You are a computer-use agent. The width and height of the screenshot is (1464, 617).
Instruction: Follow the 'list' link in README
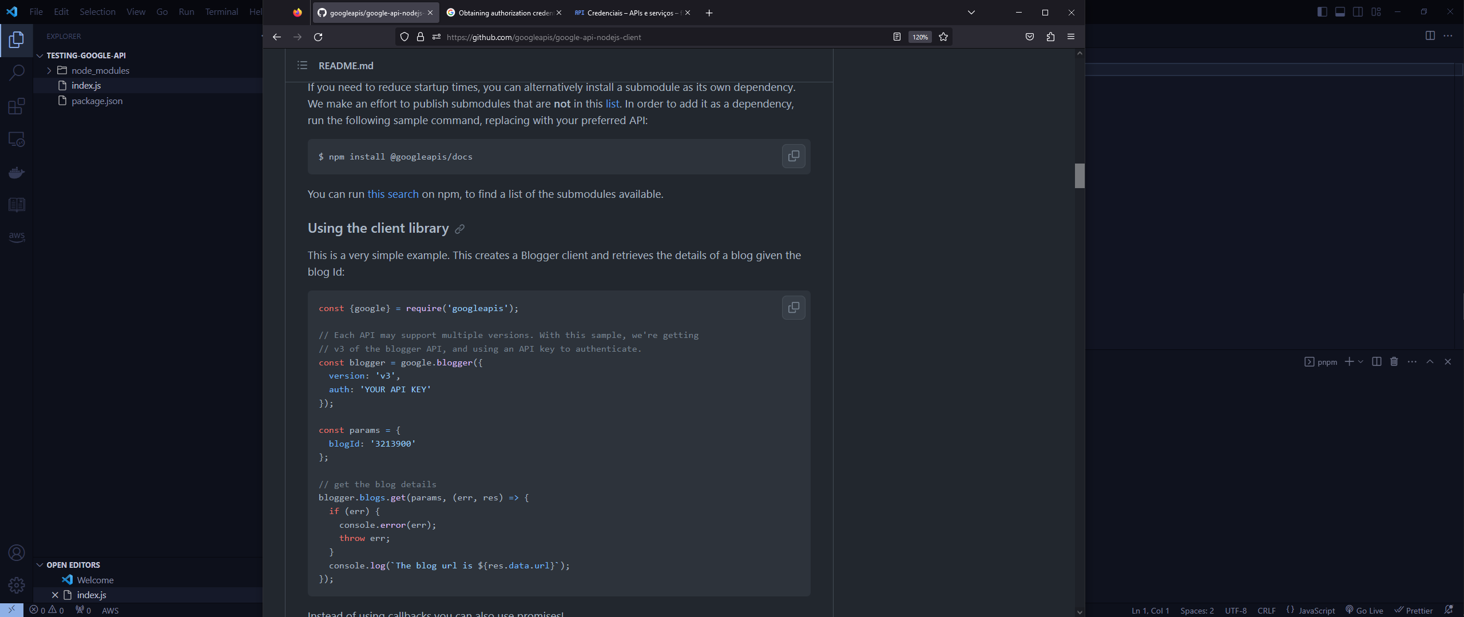(612, 104)
